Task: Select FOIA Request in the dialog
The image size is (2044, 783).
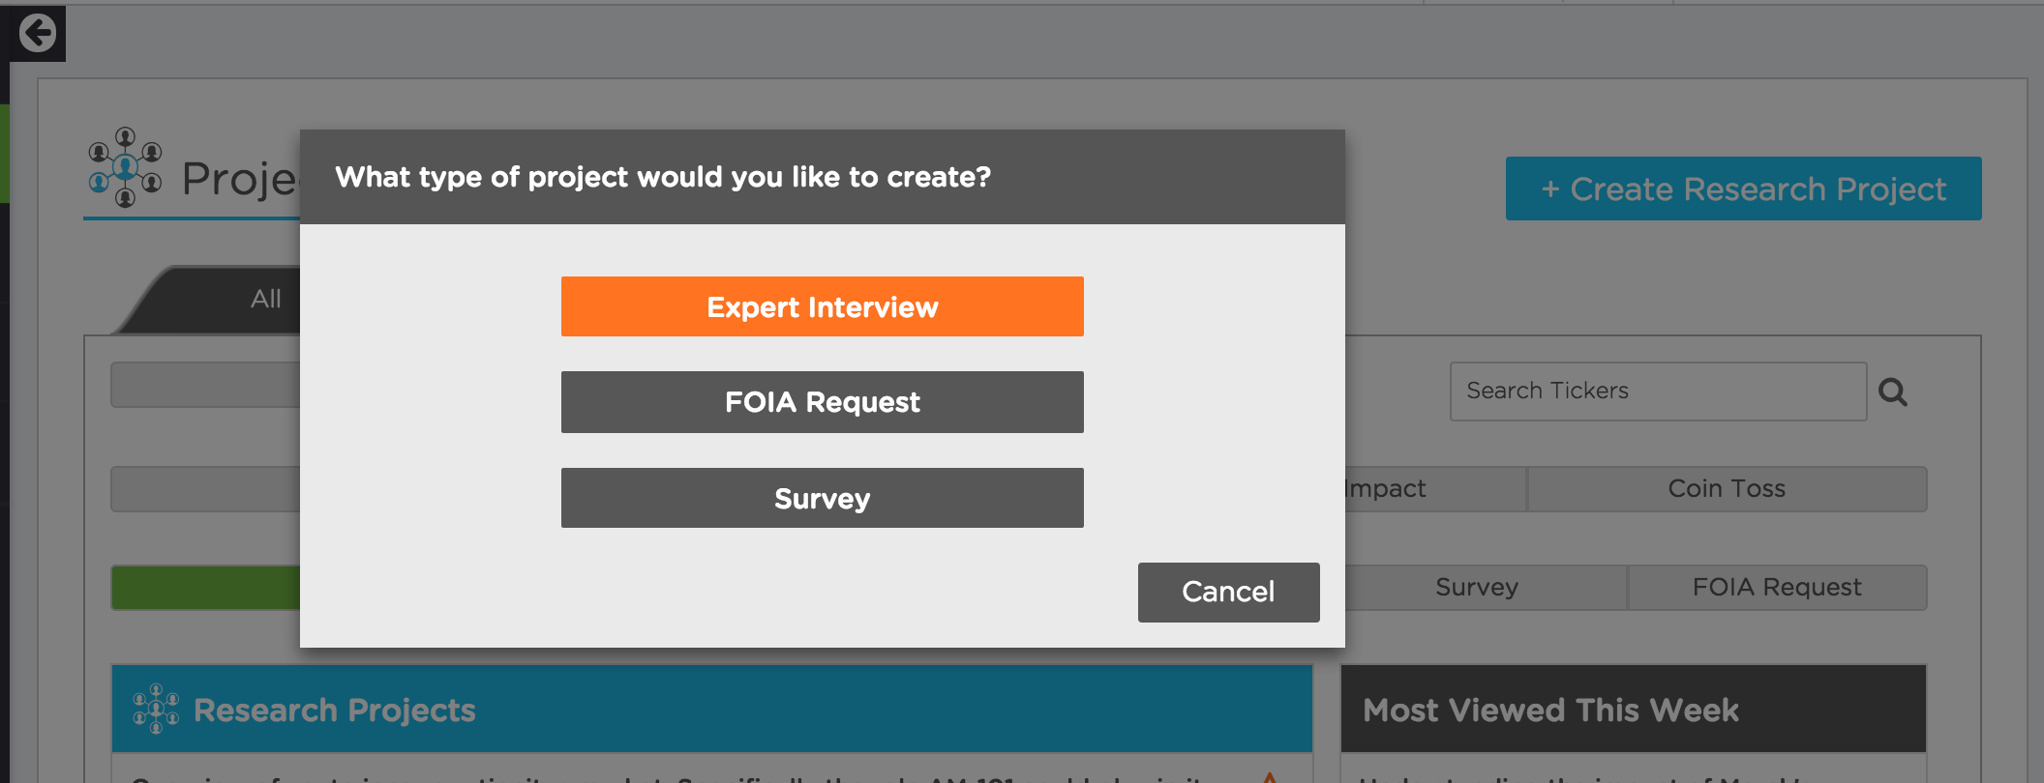Action: pos(822,402)
